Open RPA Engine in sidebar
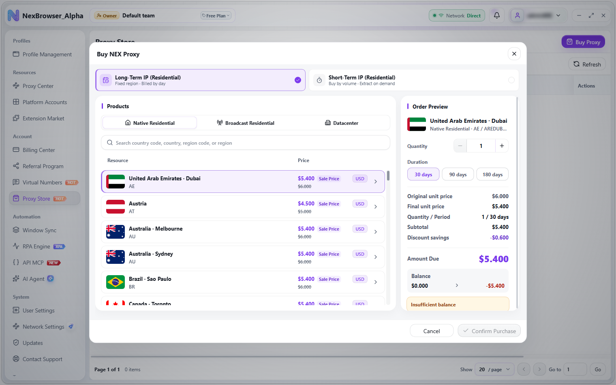Screen dimensions: 616x385 pos(45,246)
